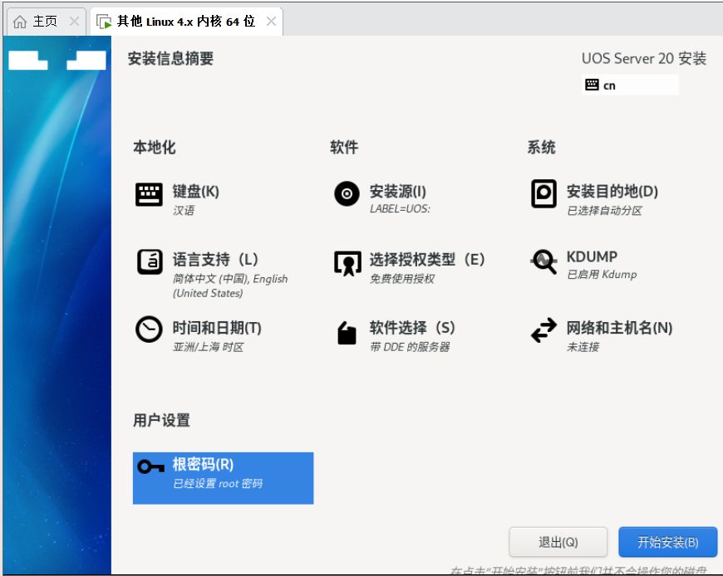Open the KDUMP configuration label
723x576 pixels.
click(x=592, y=256)
